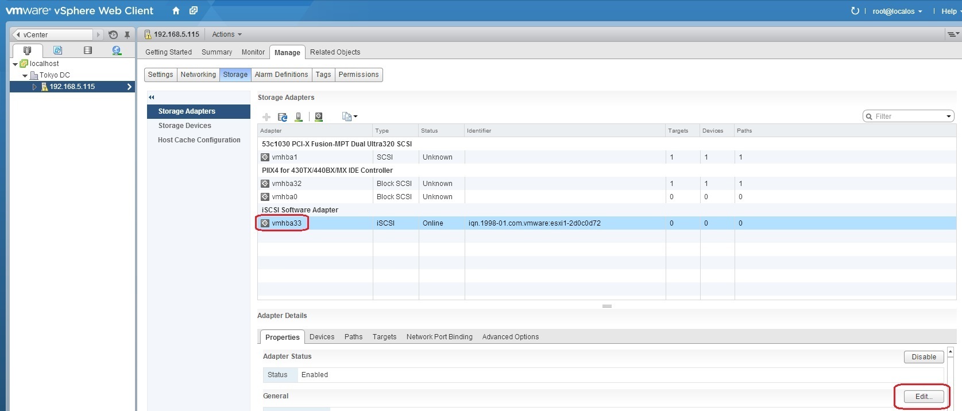This screenshot has width=962, height=411.
Task: Click the host icon in the title bar
Action: (148, 34)
